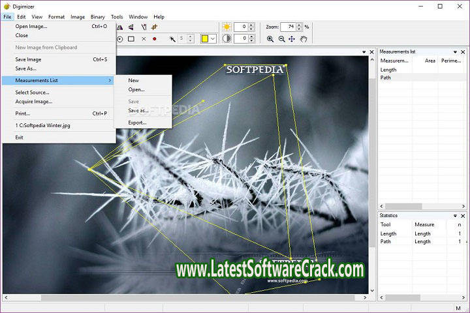Click the yellow color swatch
This screenshot has width=470, height=313.
coord(204,39)
